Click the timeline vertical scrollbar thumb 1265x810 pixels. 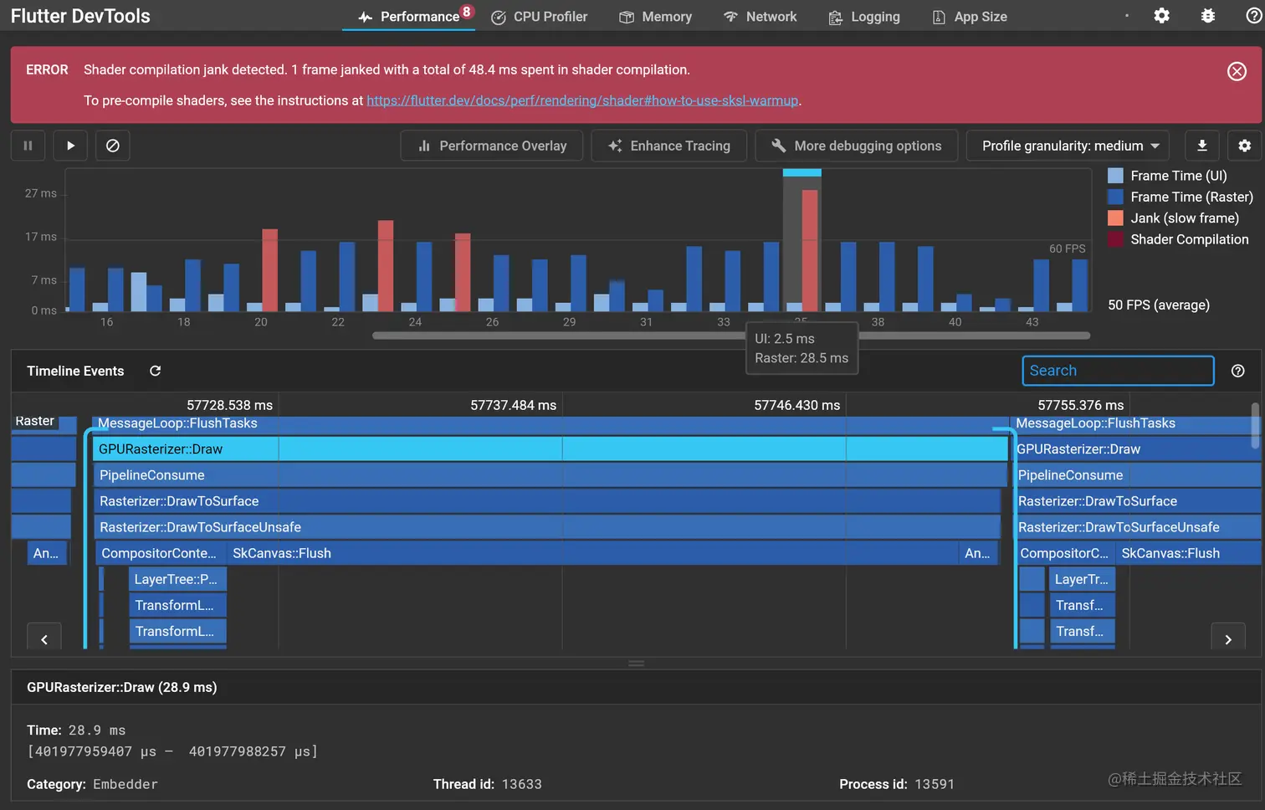[1255, 426]
